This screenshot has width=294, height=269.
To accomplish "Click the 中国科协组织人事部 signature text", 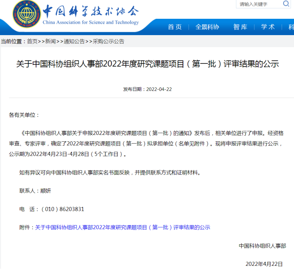I will click(x=262, y=246).
